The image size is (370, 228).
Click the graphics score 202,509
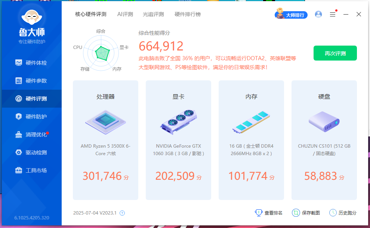175,176
